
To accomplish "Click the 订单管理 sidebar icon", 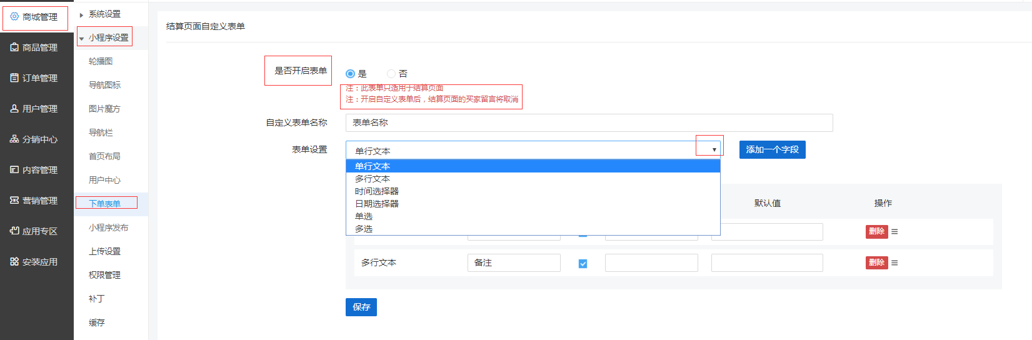I will pos(14,78).
